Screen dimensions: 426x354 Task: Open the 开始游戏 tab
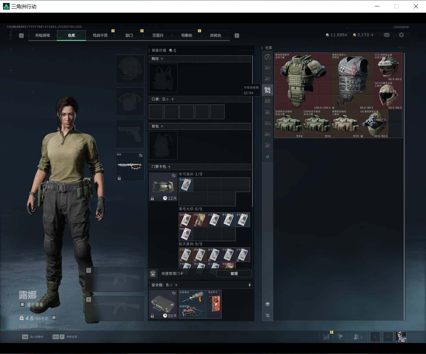pyautogui.click(x=43, y=35)
